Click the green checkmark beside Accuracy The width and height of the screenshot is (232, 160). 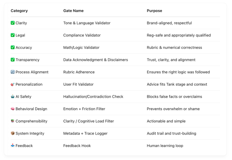click(13, 47)
